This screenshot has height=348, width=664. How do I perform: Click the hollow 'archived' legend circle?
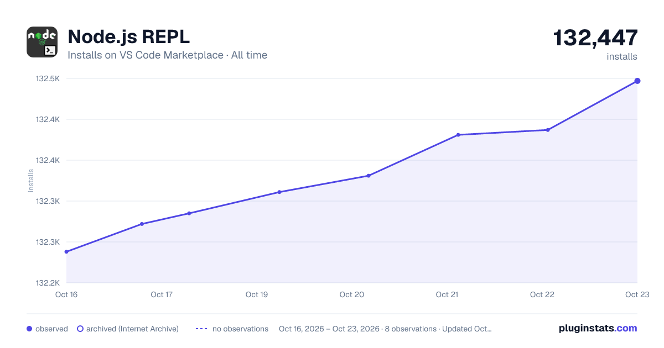pyautogui.click(x=80, y=329)
